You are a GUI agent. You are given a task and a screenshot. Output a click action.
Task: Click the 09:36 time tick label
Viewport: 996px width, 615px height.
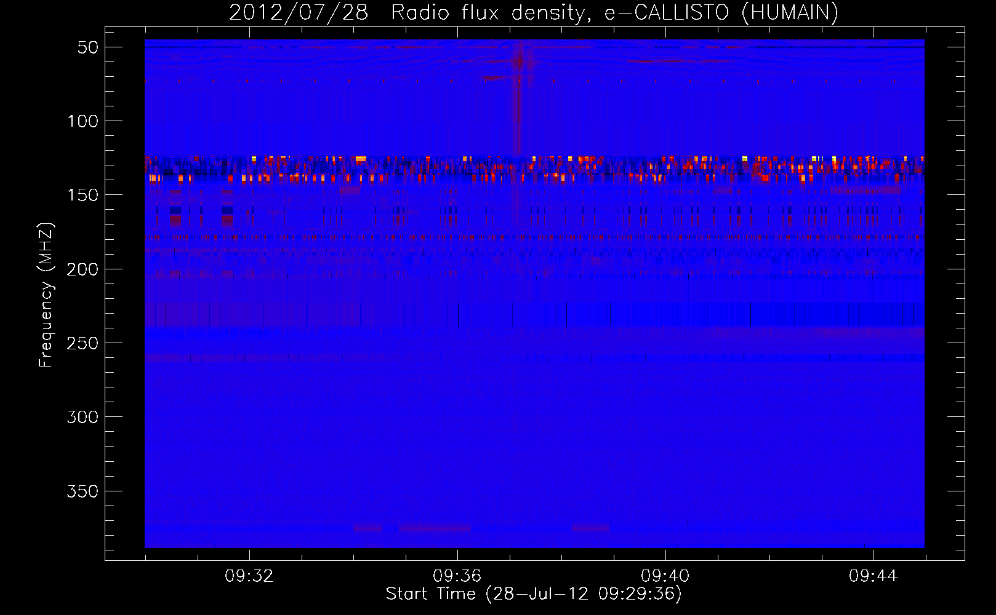(457, 576)
